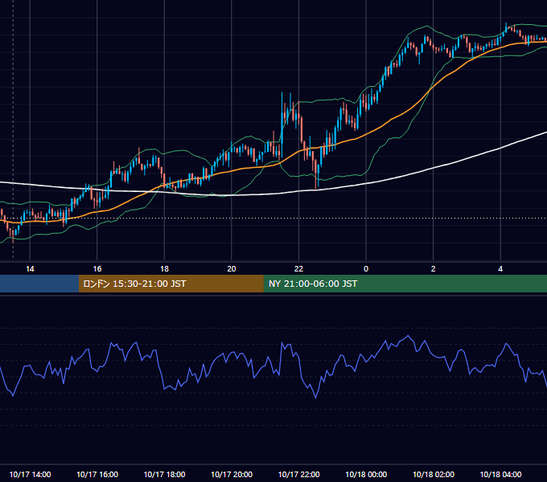Click hour label 22 on price chart axis

coord(298,269)
